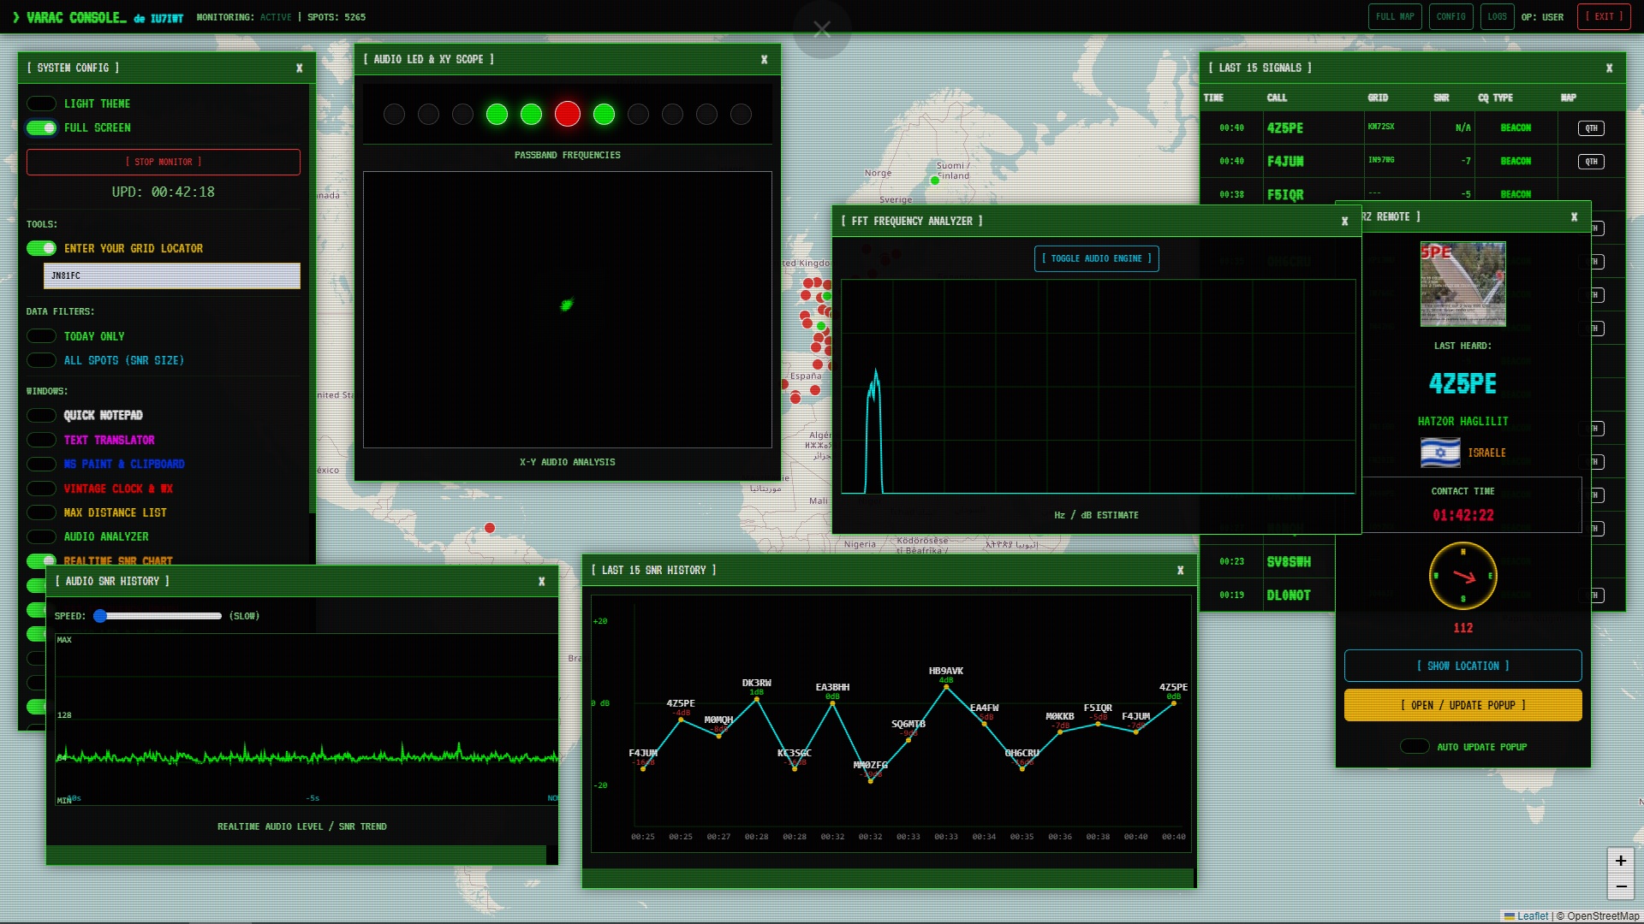Click the green spot marker in Finland
1644x924 pixels.
click(935, 181)
